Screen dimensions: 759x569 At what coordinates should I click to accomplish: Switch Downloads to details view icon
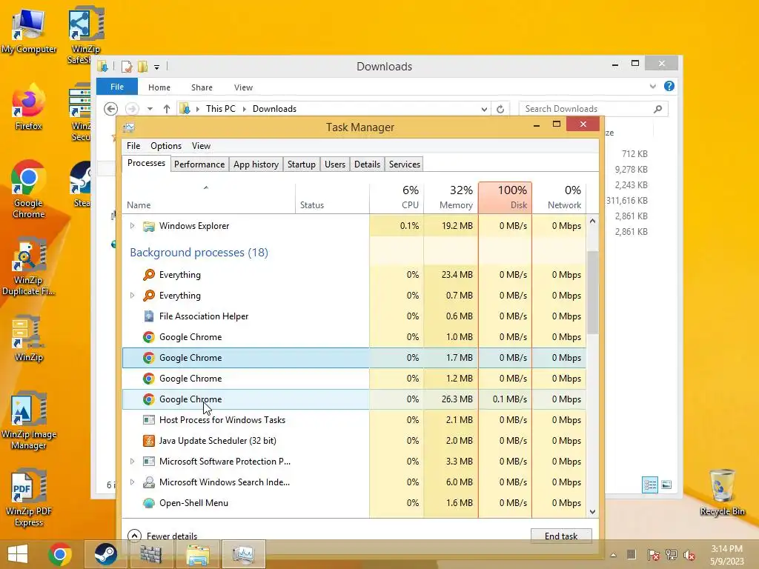(650, 485)
